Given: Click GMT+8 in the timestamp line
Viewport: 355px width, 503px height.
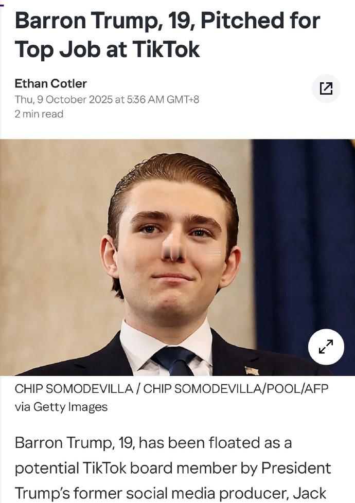Looking at the screenshot, I should tap(183, 99).
